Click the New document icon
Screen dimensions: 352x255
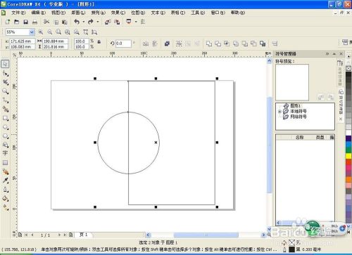pos(7,22)
